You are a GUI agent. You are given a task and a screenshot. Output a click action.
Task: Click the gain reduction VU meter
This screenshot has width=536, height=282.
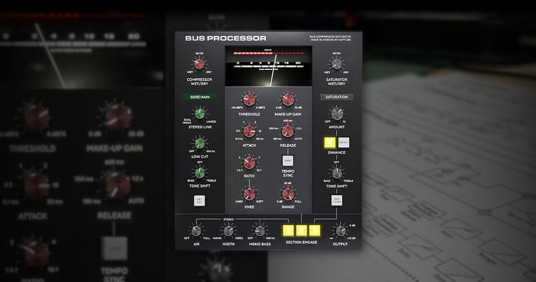[269, 67]
